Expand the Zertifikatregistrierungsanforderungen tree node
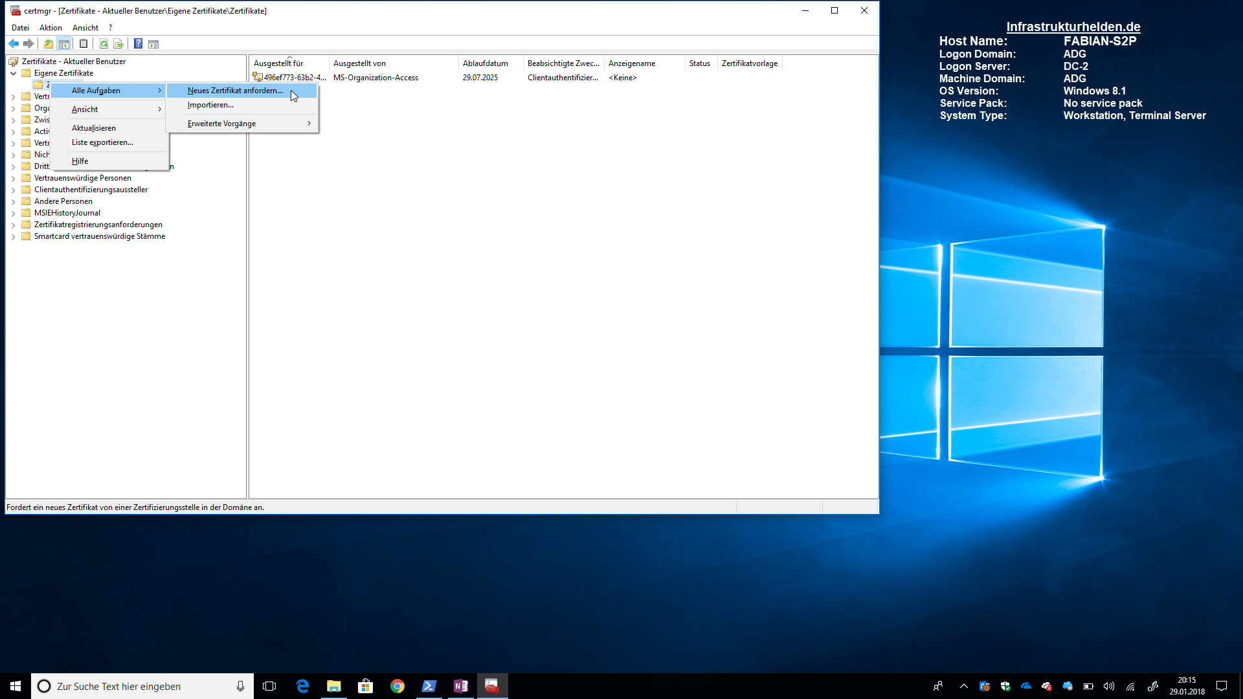Viewport: 1243px width, 699px height. click(14, 225)
